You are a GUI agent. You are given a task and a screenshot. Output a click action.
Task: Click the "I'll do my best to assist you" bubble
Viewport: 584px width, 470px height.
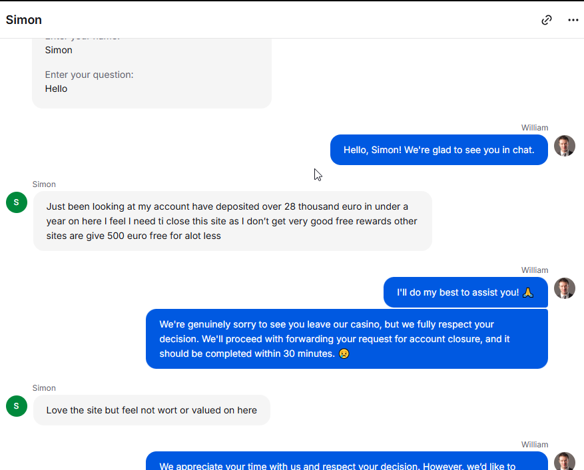[465, 292]
